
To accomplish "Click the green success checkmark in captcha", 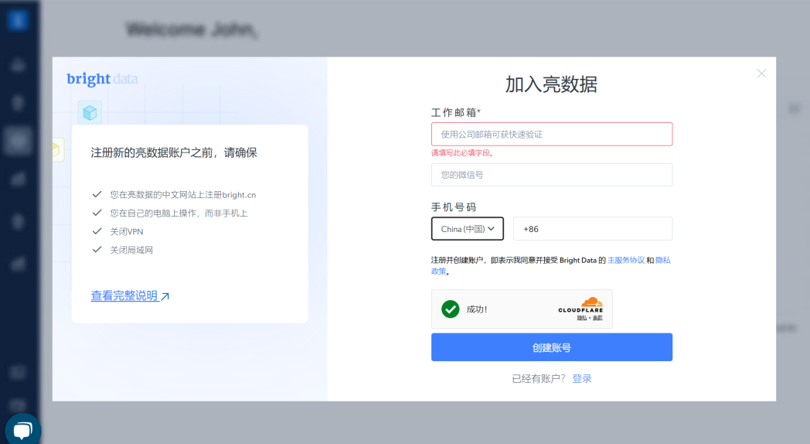I will (x=451, y=309).
